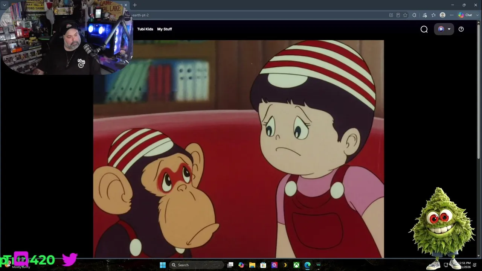Open the taskbar clock and date
The image size is (482, 271).
click(x=464, y=265)
